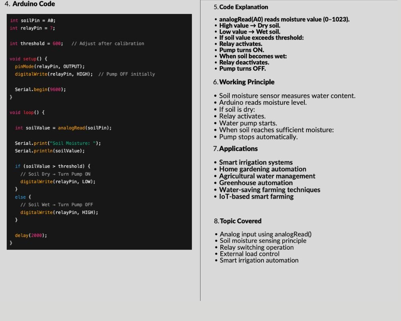401x321 pixels.
Task: Select the "Working Principle" heading
Action: tap(247, 82)
